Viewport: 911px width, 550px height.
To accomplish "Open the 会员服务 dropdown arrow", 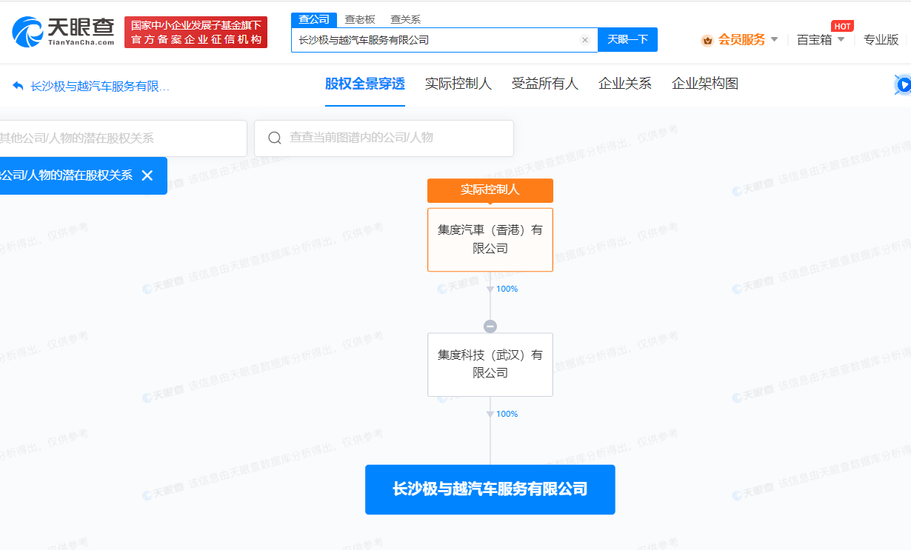I will [x=775, y=39].
